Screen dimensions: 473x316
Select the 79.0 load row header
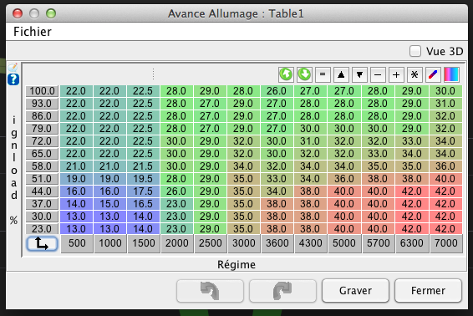pyautogui.click(x=42, y=129)
